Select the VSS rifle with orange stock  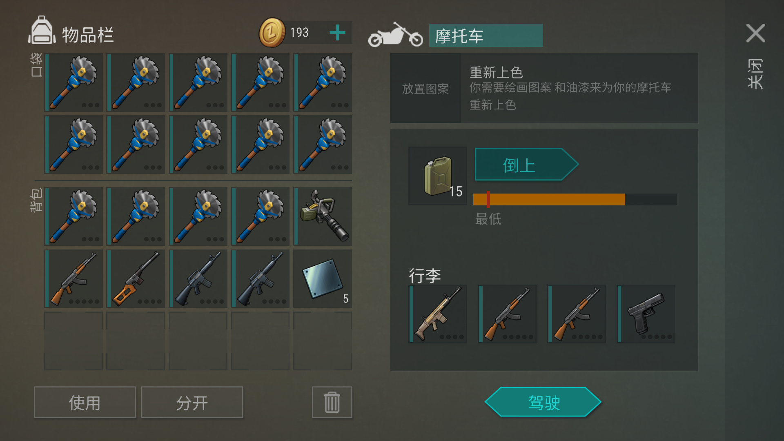pos(136,279)
